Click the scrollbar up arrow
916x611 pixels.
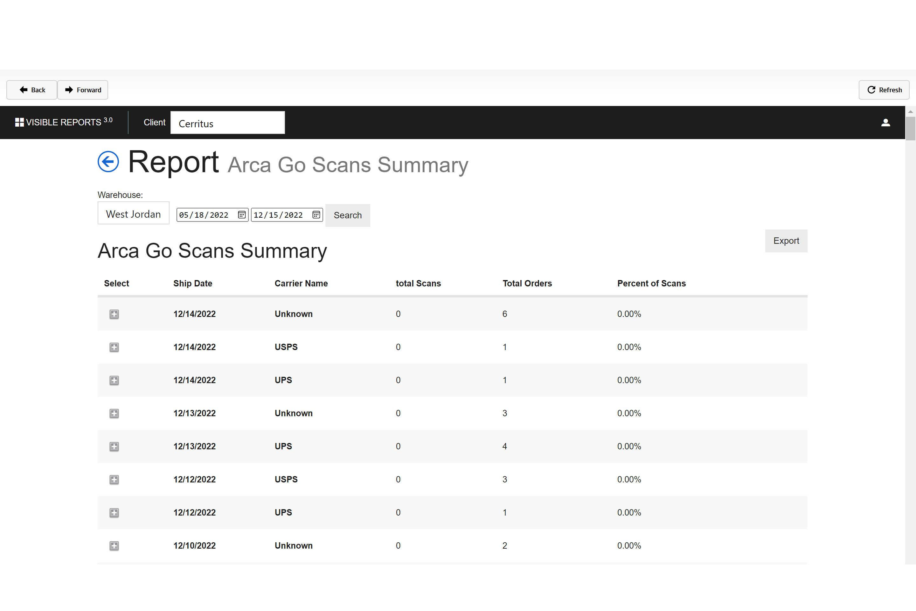click(x=911, y=111)
